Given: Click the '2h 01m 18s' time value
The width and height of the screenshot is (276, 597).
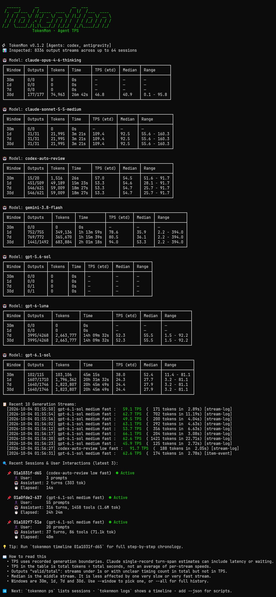Looking at the screenshot, I should point(90,242).
